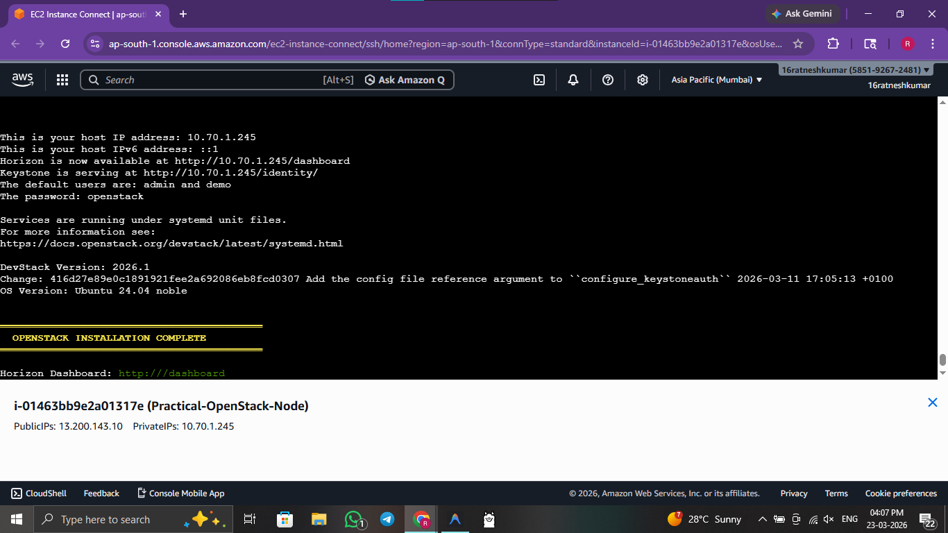Click the green http:///dashboard link in terminal
Viewport: 948px width, 533px height.
(x=171, y=373)
